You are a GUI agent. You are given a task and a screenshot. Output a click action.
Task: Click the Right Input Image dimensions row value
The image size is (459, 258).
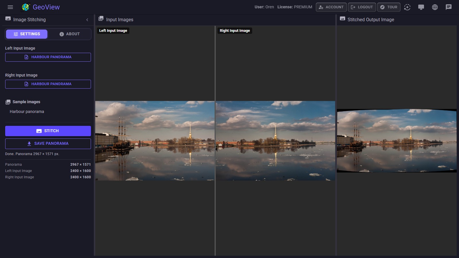81,177
